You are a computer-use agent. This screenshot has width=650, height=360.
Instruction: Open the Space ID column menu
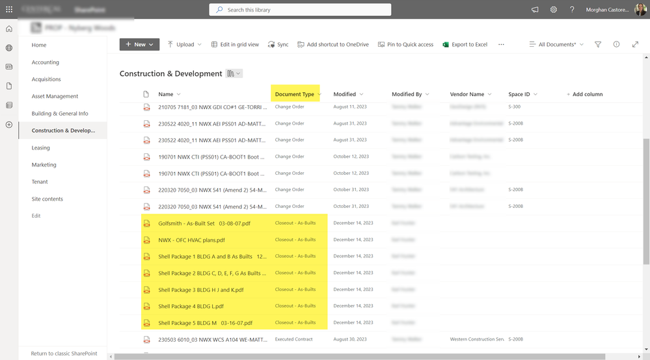coord(522,94)
